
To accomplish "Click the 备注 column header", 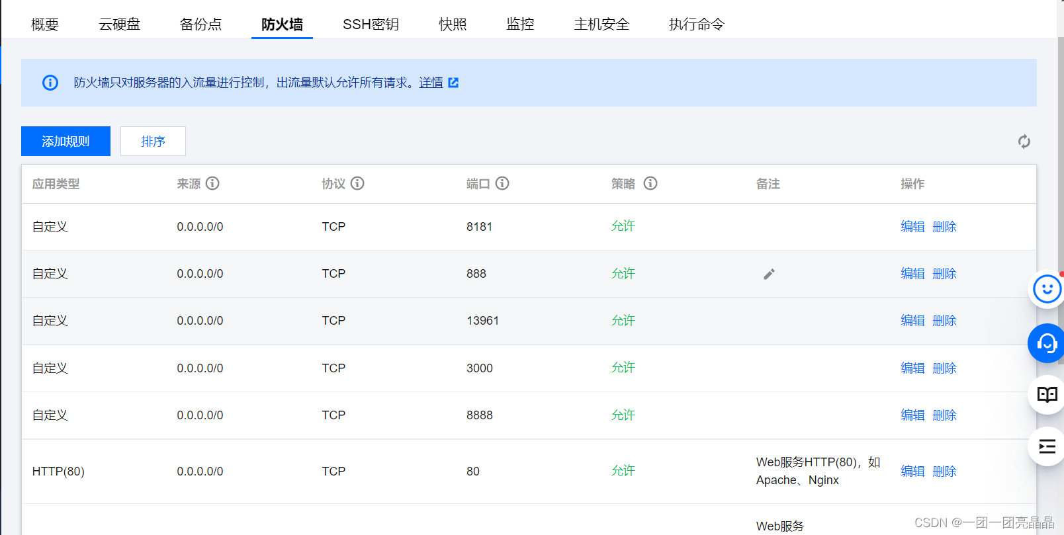I will 768,184.
